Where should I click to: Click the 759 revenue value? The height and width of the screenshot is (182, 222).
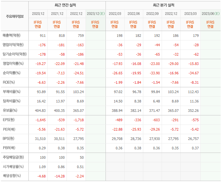click(x=81, y=36)
